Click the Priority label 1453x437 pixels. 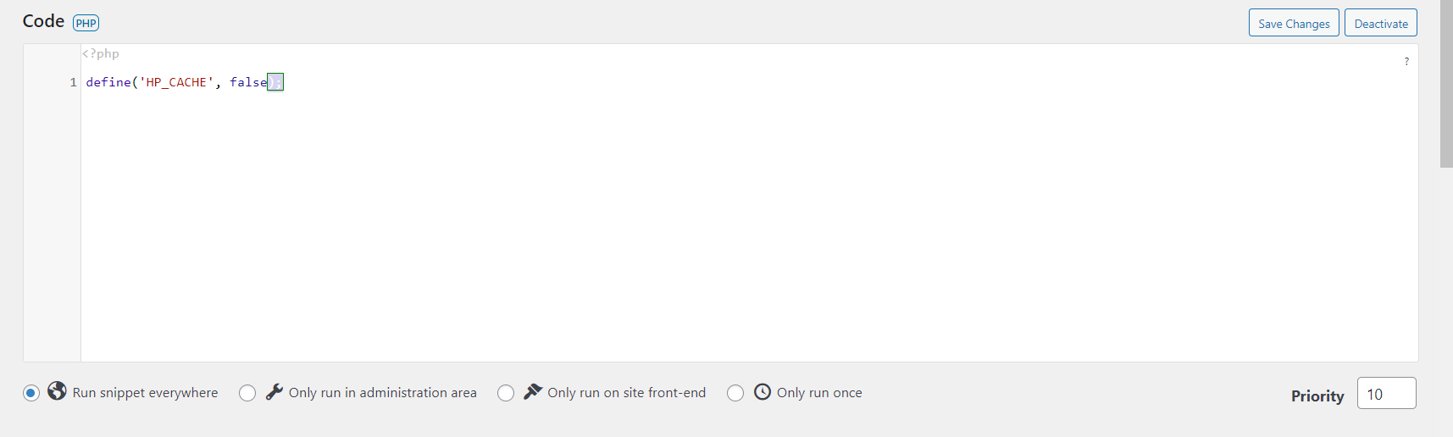[x=1317, y=396]
